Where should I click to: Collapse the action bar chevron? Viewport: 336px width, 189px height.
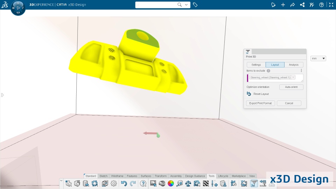pos(61,181)
